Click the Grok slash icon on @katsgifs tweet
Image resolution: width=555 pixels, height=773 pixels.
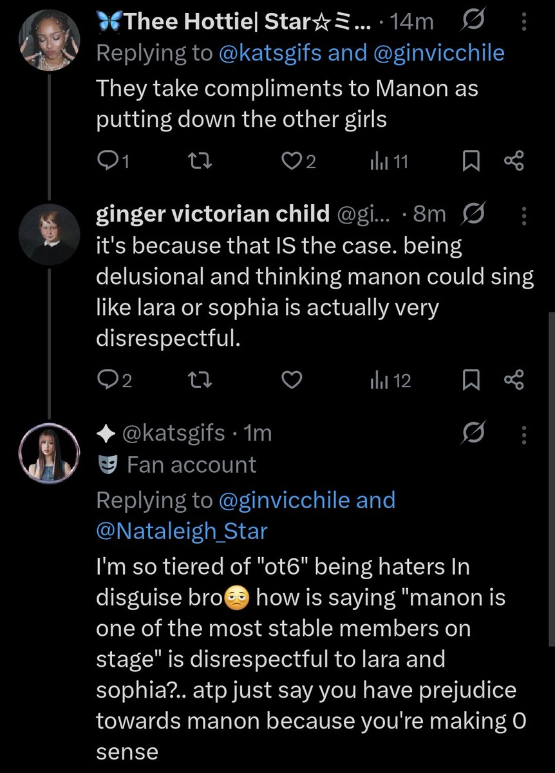click(475, 434)
